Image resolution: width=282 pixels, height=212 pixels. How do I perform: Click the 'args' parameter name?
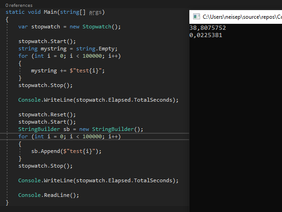[95, 12]
